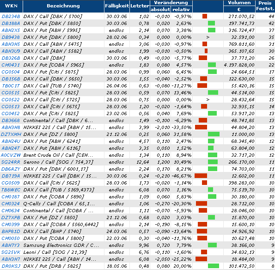Open WKN link SG25VK

11,252
